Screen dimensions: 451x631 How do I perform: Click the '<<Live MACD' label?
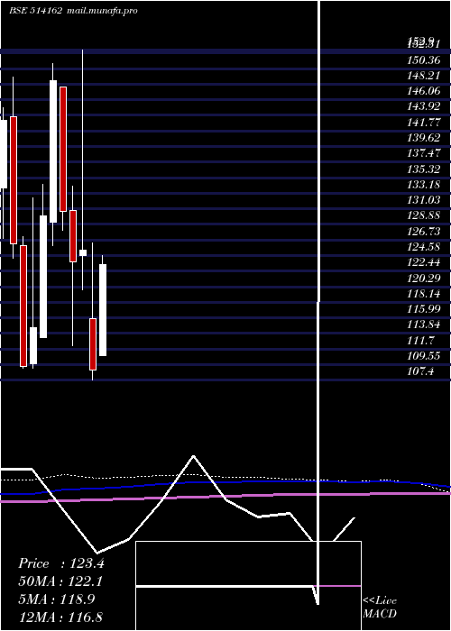tap(380, 608)
